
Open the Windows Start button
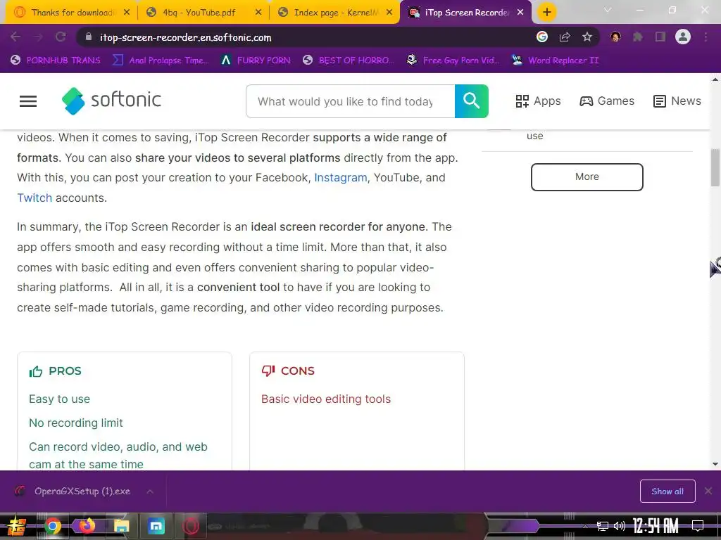[x=17, y=526]
